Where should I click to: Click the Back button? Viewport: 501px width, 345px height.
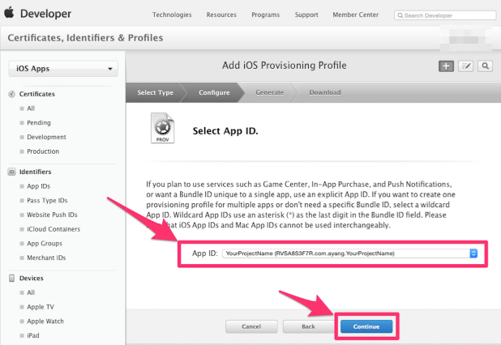pyautogui.click(x=308, y=326)
